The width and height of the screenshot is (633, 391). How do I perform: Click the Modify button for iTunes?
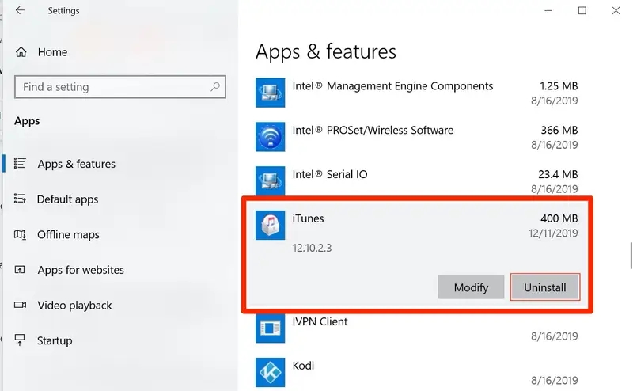point(471,287)
